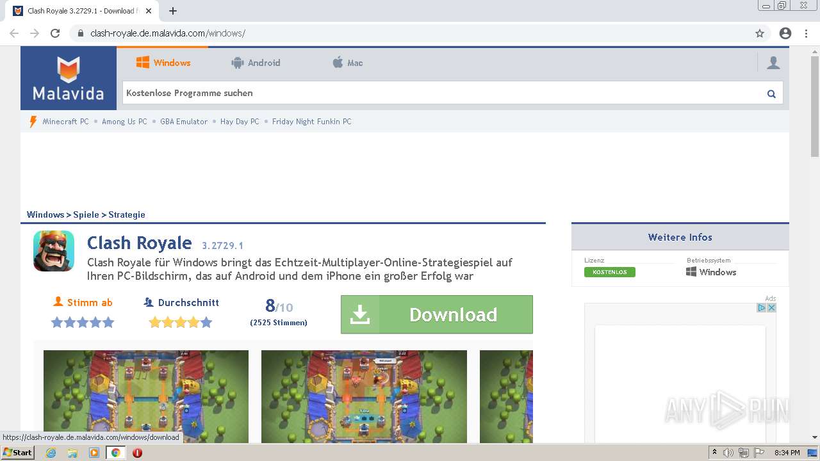This screenshot has height=461, width=820.
Task: Go to Strategie breadcrumb
Action: pos(127,215)
